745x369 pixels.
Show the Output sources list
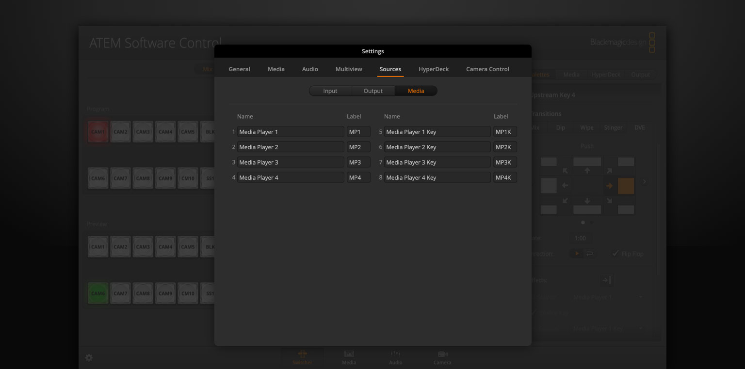pos(373,91)
